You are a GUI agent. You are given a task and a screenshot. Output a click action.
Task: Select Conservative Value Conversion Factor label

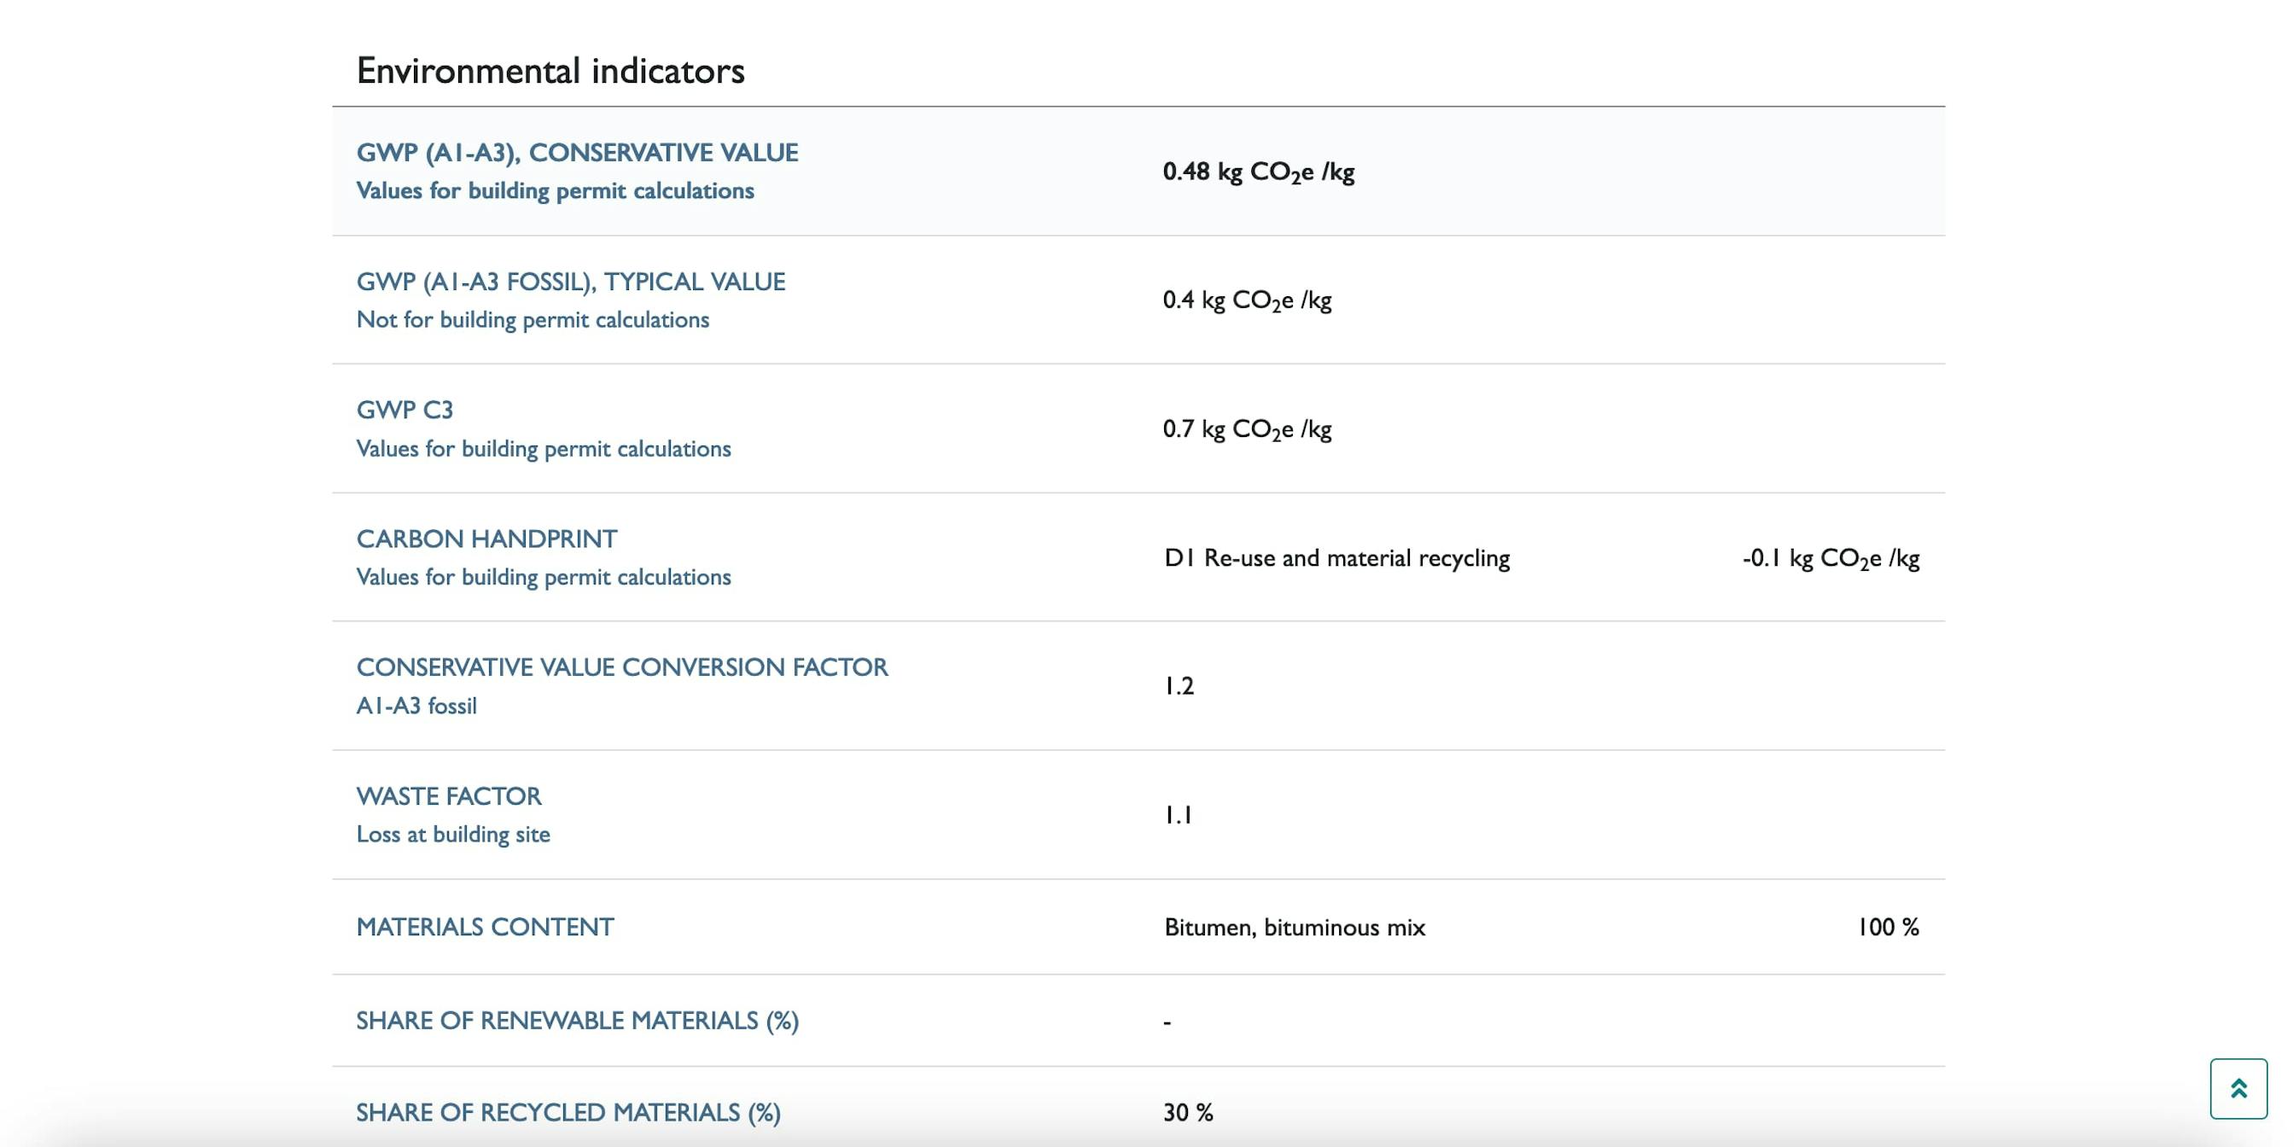(621, 667)
